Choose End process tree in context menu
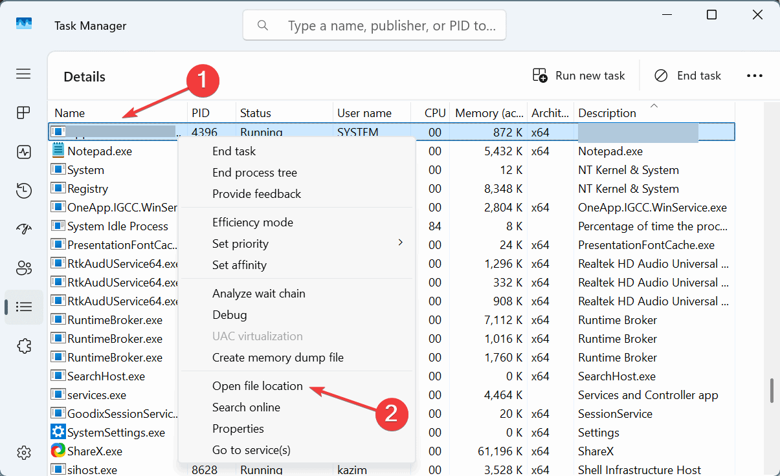Viewport: 780px width, 476px height. click(x=254, y=172)
